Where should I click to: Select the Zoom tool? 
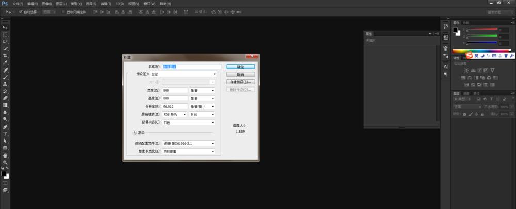(5, 162)
